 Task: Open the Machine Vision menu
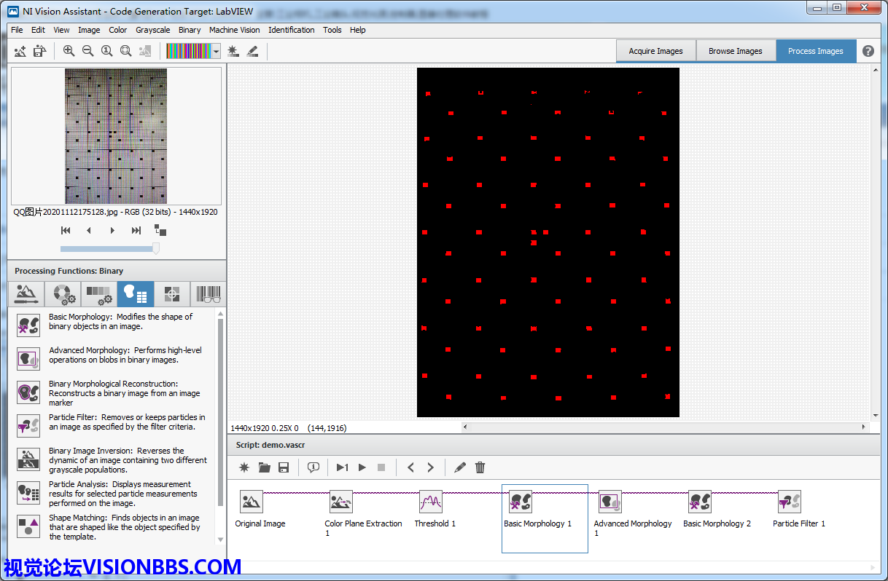pyautogui.click(x=234, y=30)
